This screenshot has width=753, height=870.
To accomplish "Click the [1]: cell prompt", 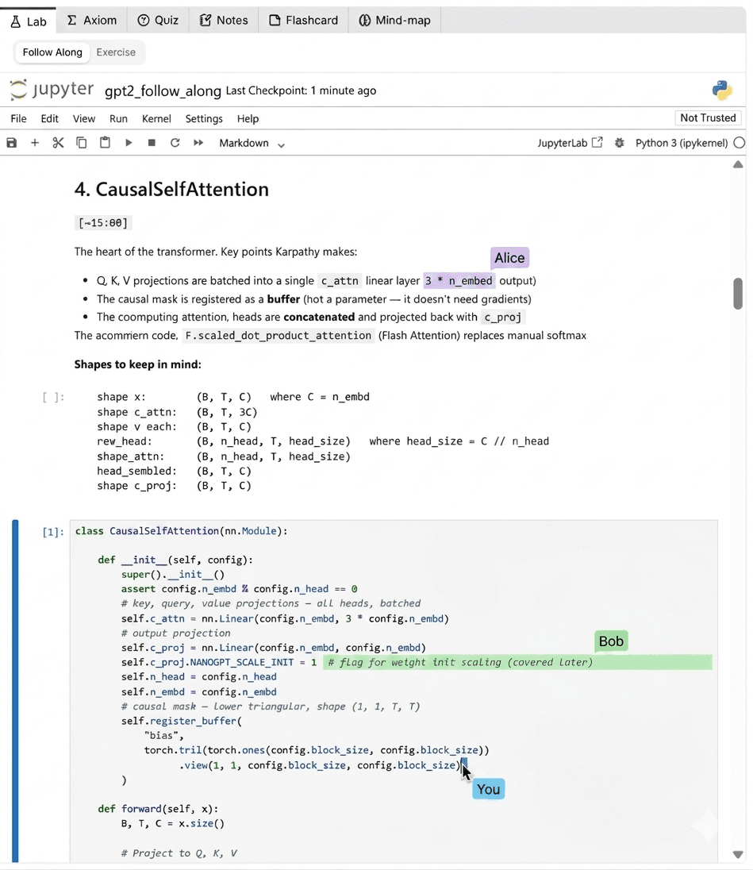I will coord(53,532).
